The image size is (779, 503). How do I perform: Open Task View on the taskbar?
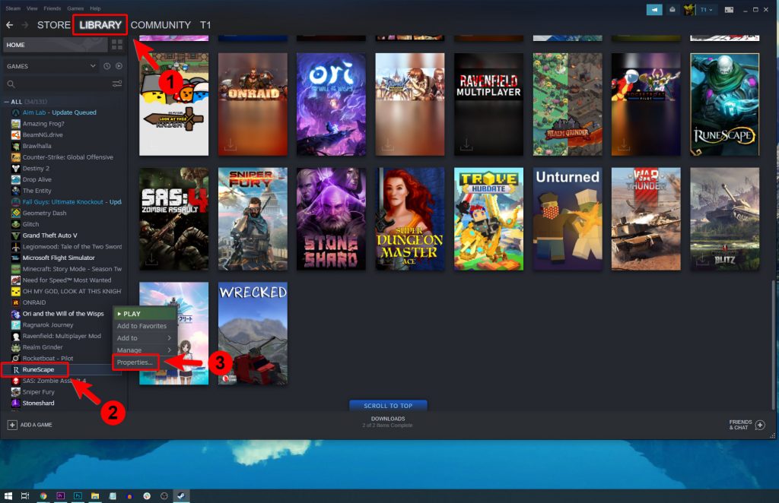click(25, 495)
